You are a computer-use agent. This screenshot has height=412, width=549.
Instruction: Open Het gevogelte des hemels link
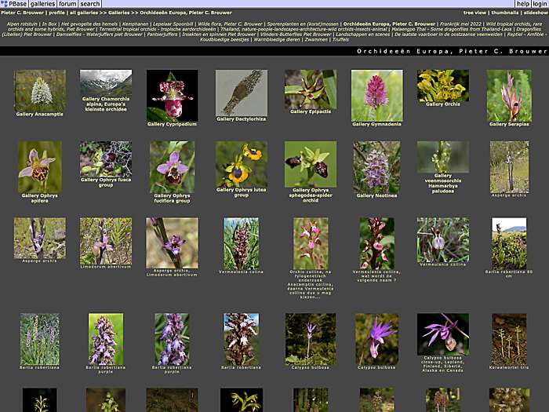[89, 24]
